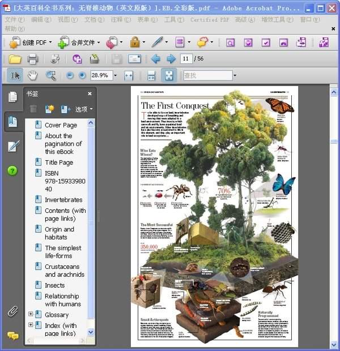The height and width of the screenshot is (351, 340).
Task: Click the Email envelope icon
Action: pos(134,59)
